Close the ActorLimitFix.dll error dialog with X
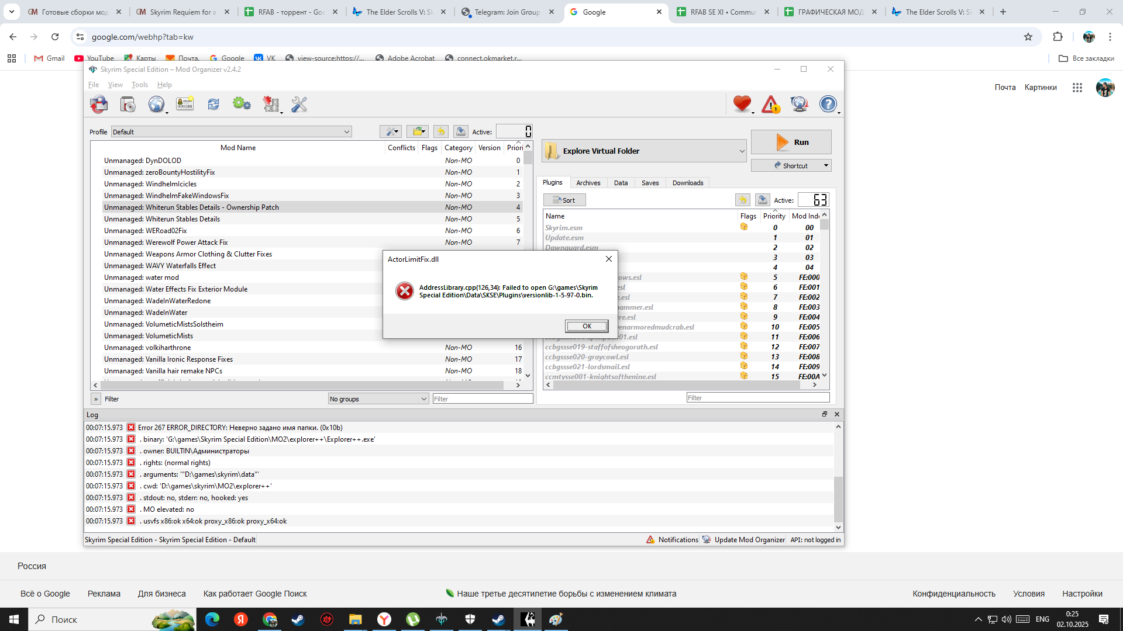This screenshot has width=1123, height=631. click(609, 259)
